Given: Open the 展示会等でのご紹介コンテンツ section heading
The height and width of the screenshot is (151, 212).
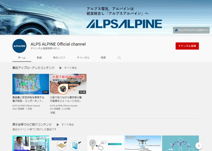Looking at the screenshot, I should click(x=32, y=124).
